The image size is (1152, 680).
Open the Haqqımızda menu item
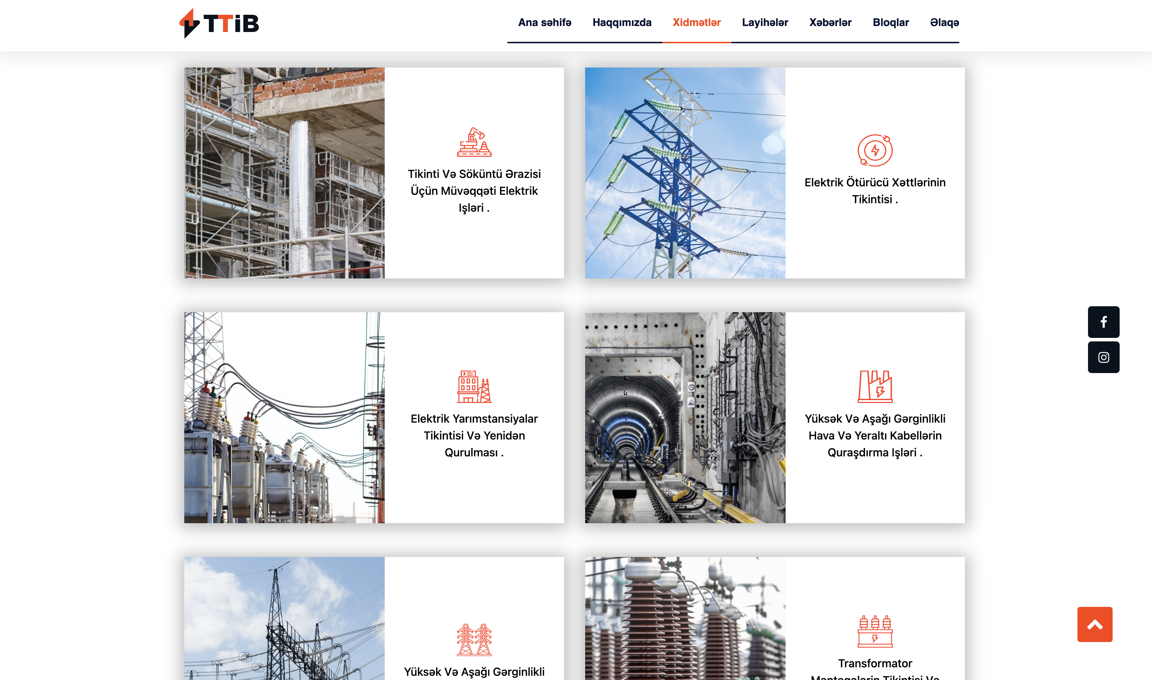coord(621,23)
